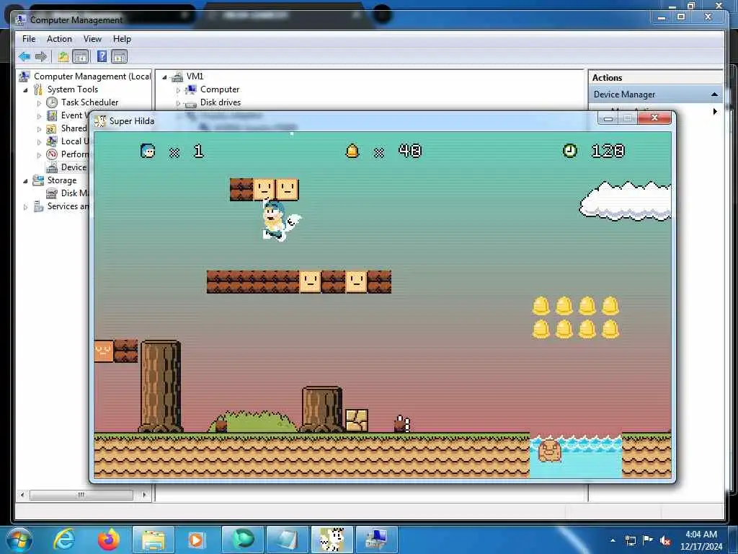Launch Firefox from the taskbar
This screenshot has width=738, height=554.
point(108,540)
